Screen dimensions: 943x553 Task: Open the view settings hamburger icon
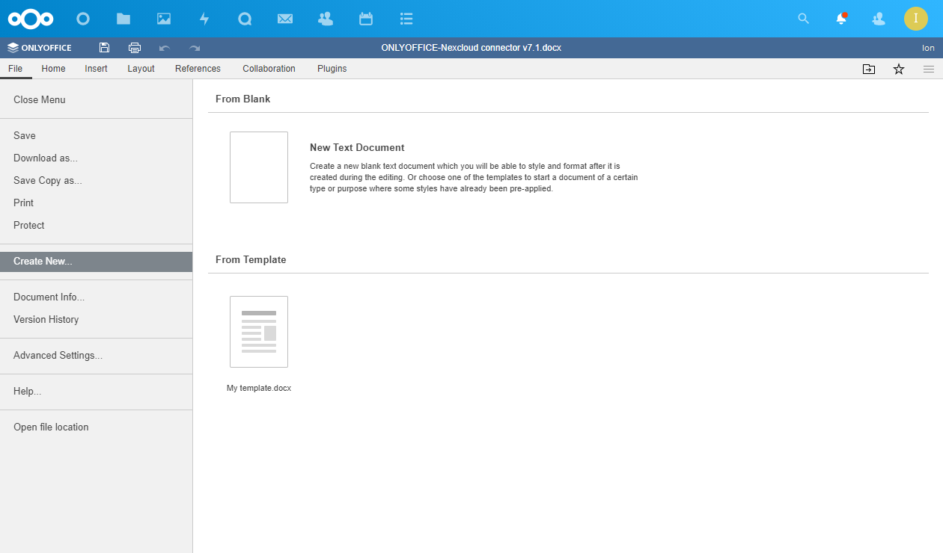[929, 69]
